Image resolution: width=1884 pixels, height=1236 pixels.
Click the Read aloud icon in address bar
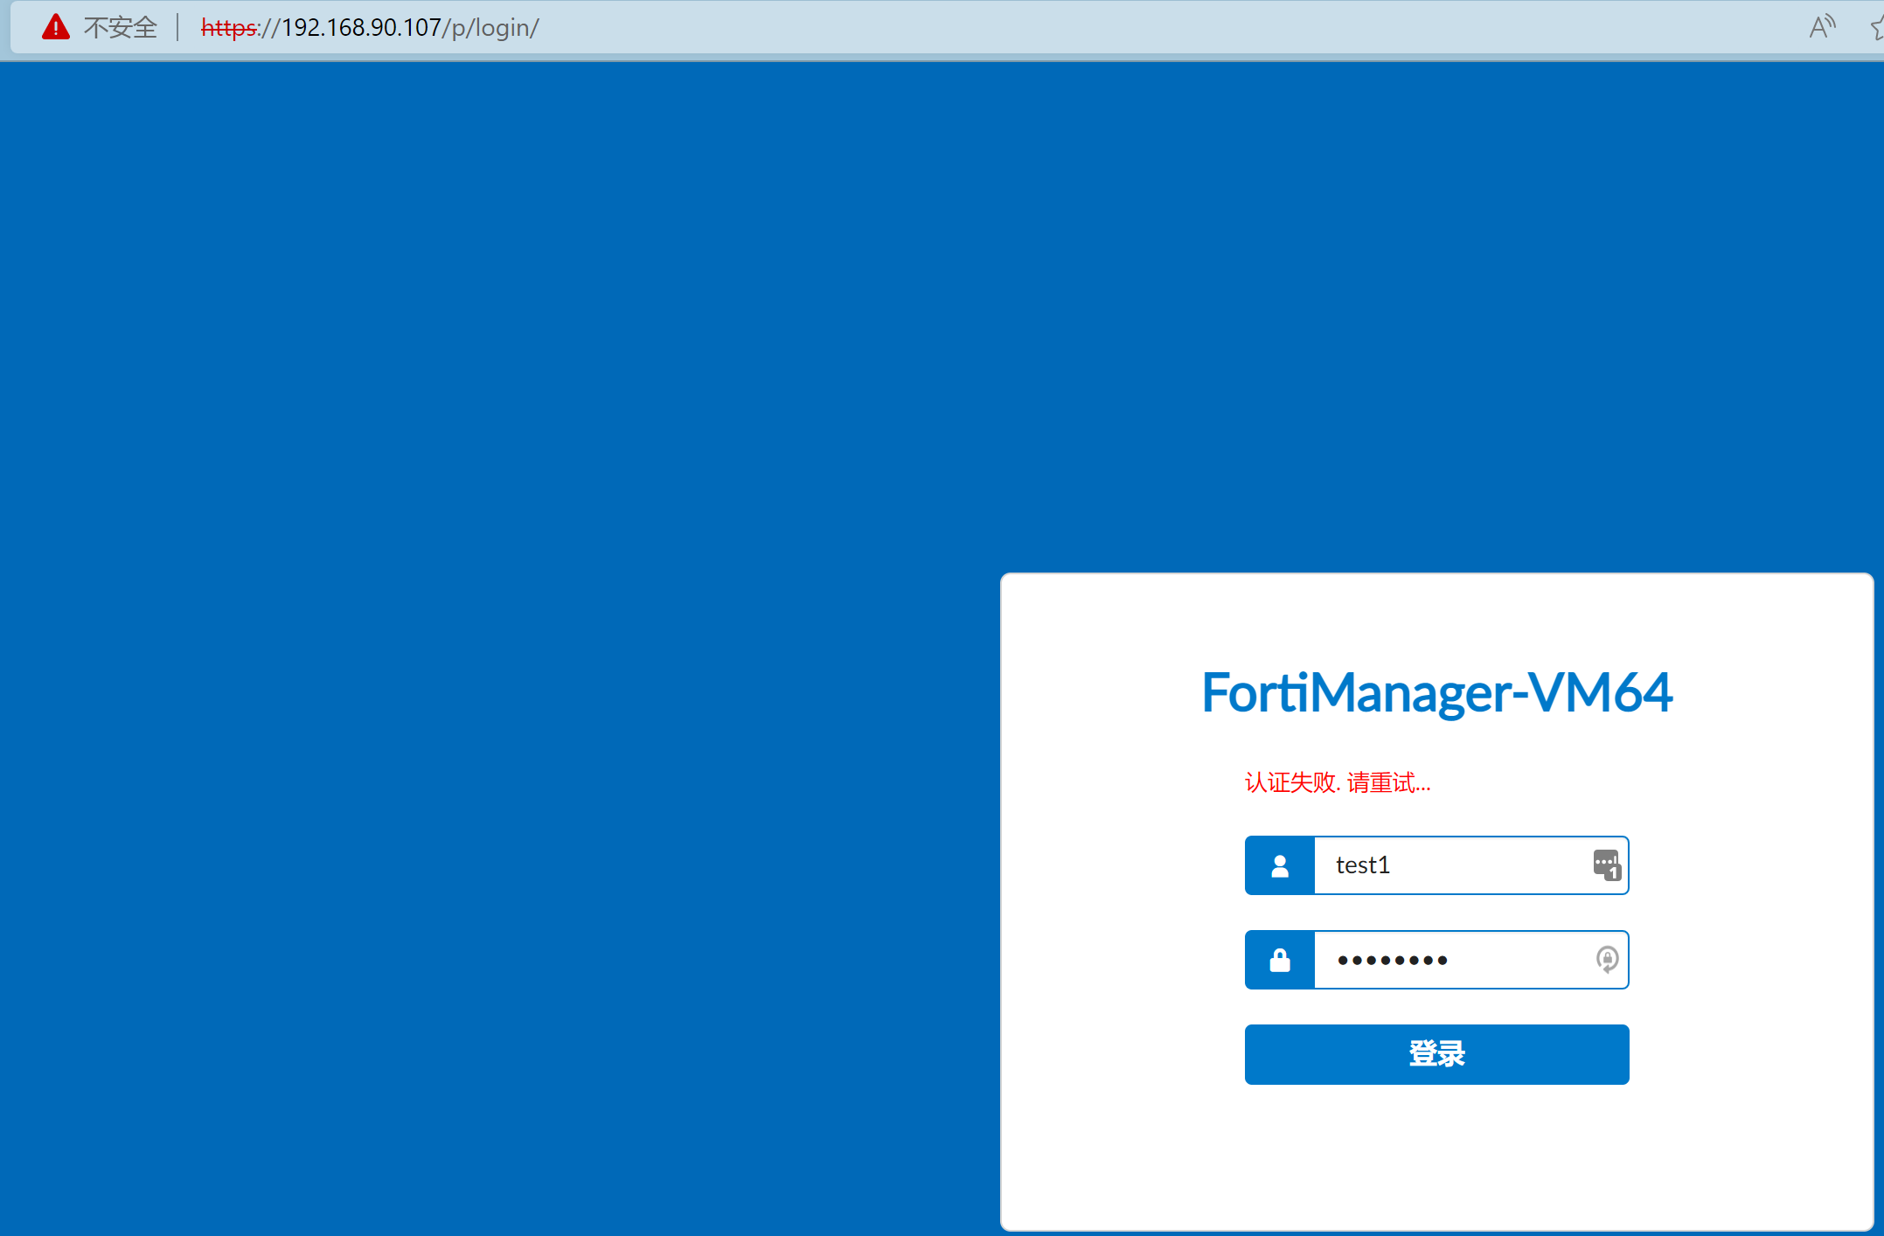tap(1822, 27)
